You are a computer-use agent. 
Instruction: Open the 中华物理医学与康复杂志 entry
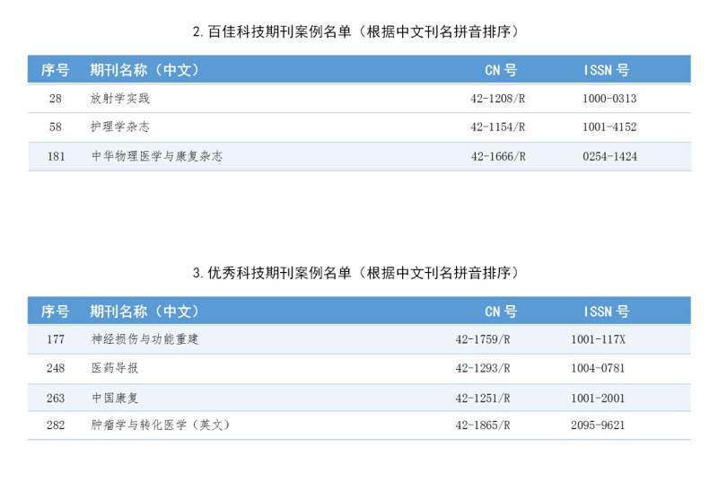[156, 156]
